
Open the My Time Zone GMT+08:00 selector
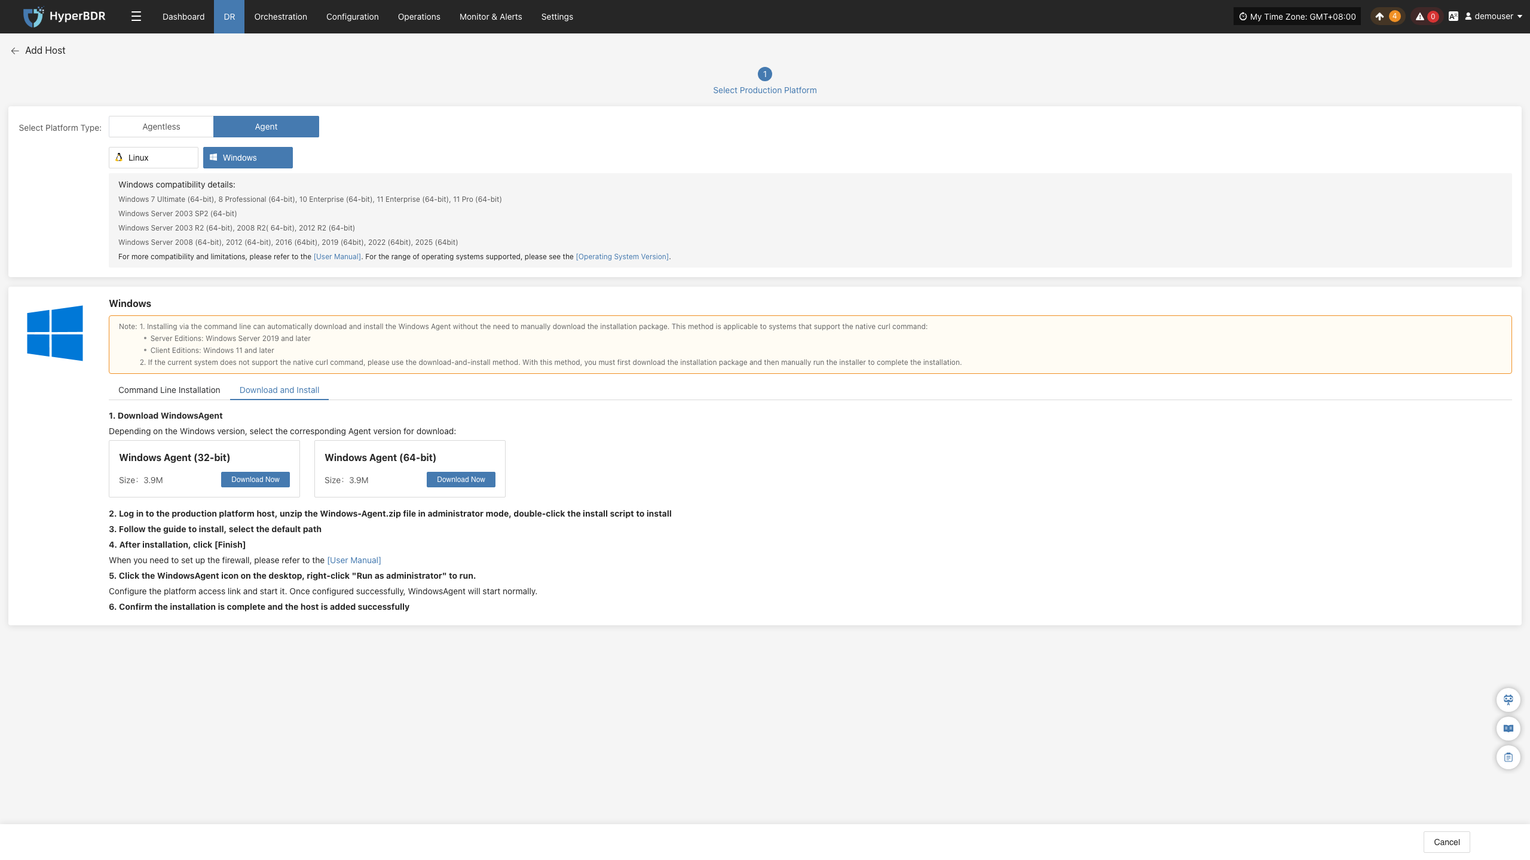(x=1297, y=17)
